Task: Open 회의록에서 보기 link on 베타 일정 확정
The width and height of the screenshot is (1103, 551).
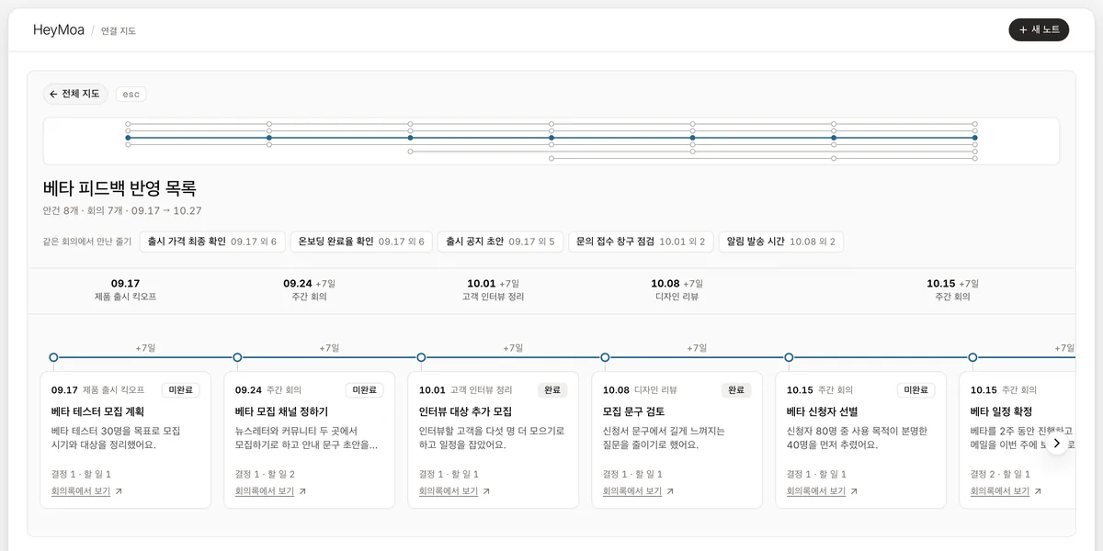Action: [x=1000, y=491]
